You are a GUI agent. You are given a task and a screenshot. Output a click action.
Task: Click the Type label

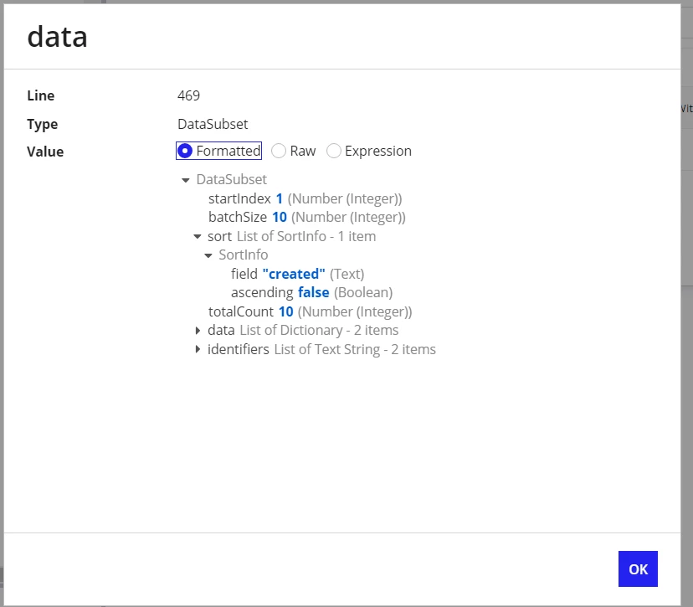pos(43,124)
